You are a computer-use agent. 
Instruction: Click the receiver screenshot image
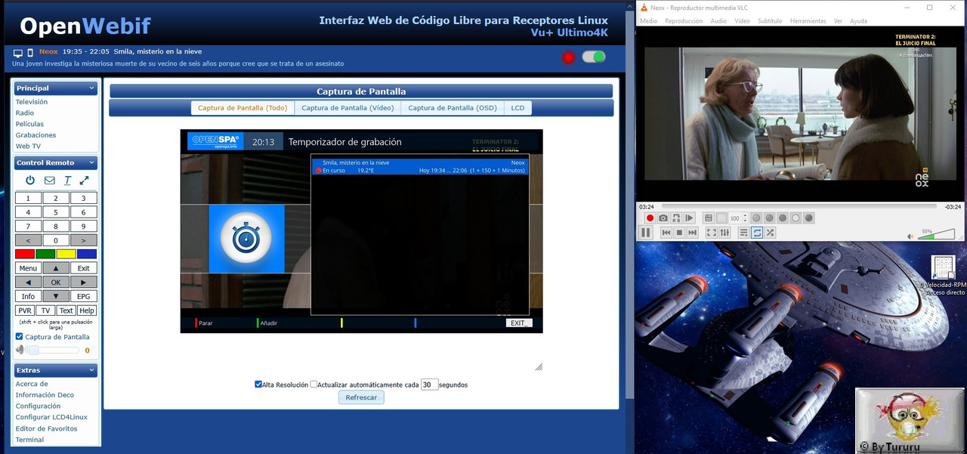pyautogui.click(x=361, y=231)
